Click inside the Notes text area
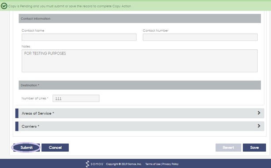This screenshot has width=271, height=168. [x=139, y=61]
